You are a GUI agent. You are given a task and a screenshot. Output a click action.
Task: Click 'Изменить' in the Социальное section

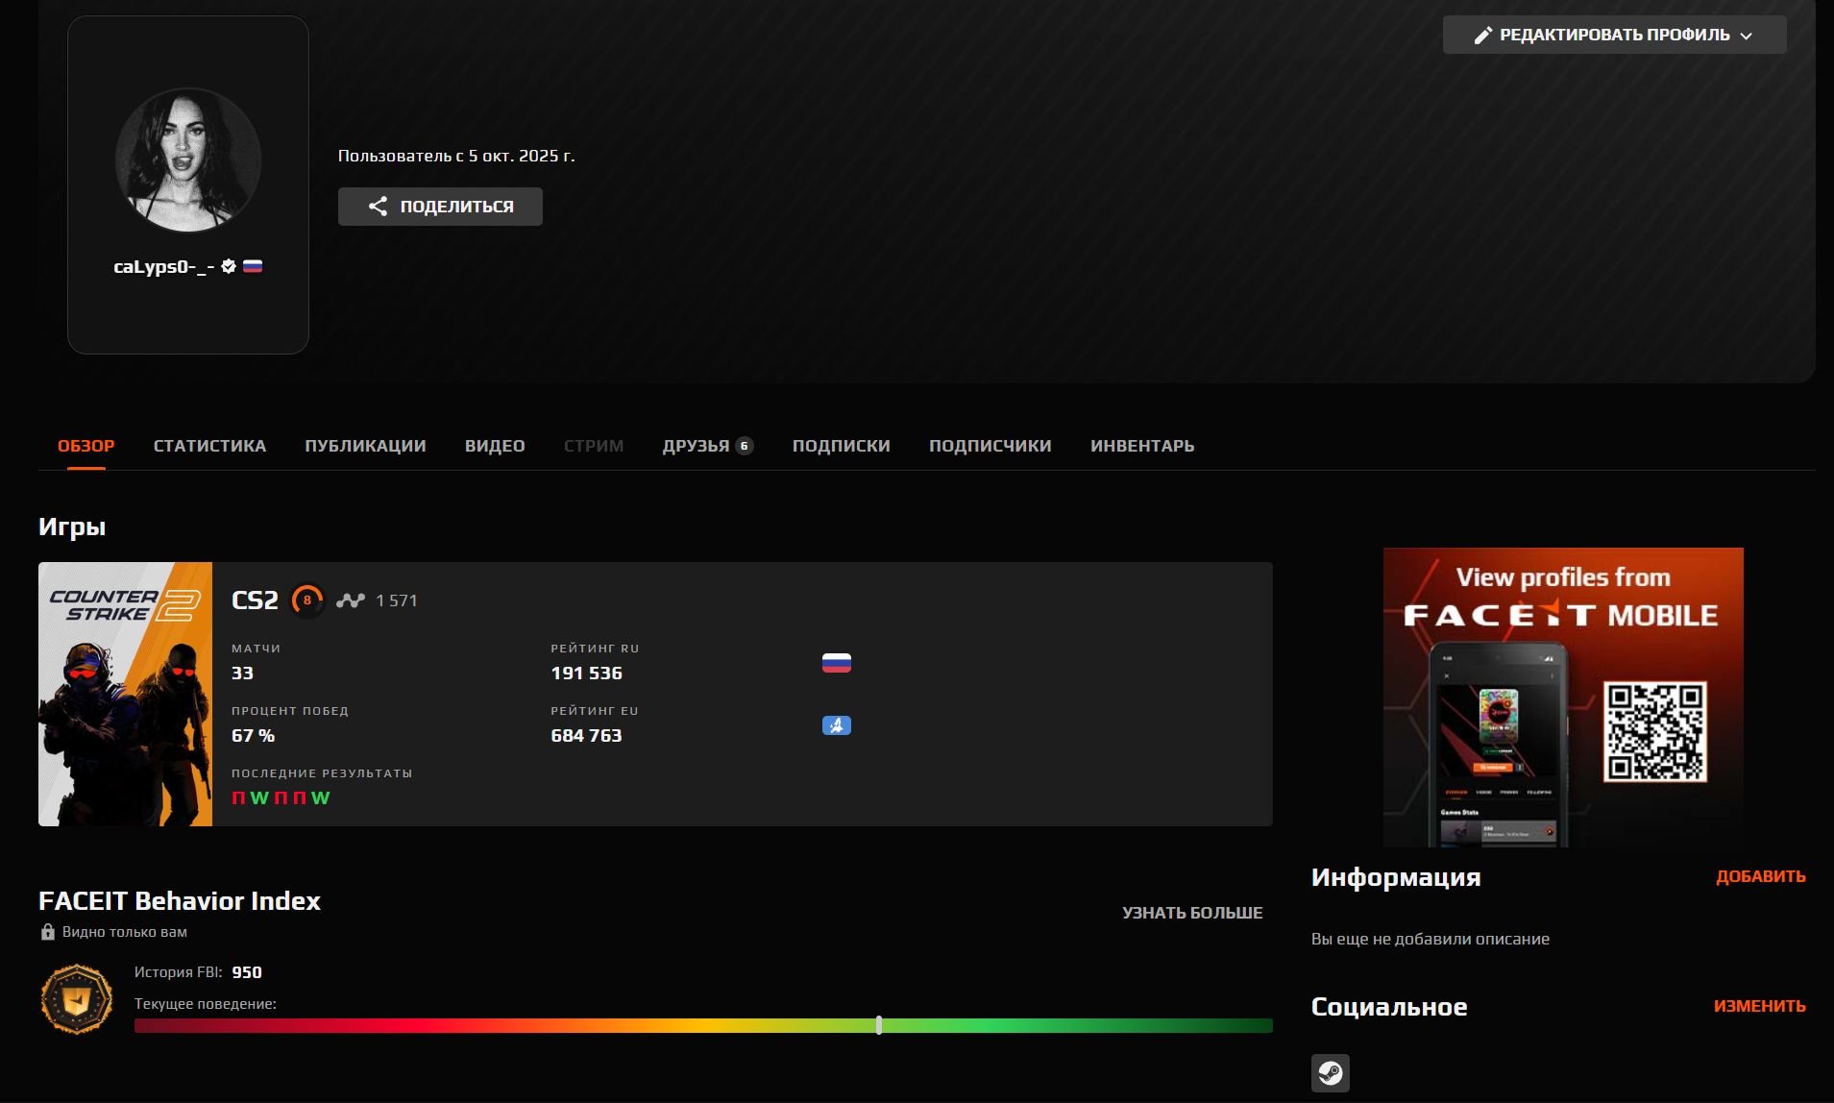[1759, 1006]
